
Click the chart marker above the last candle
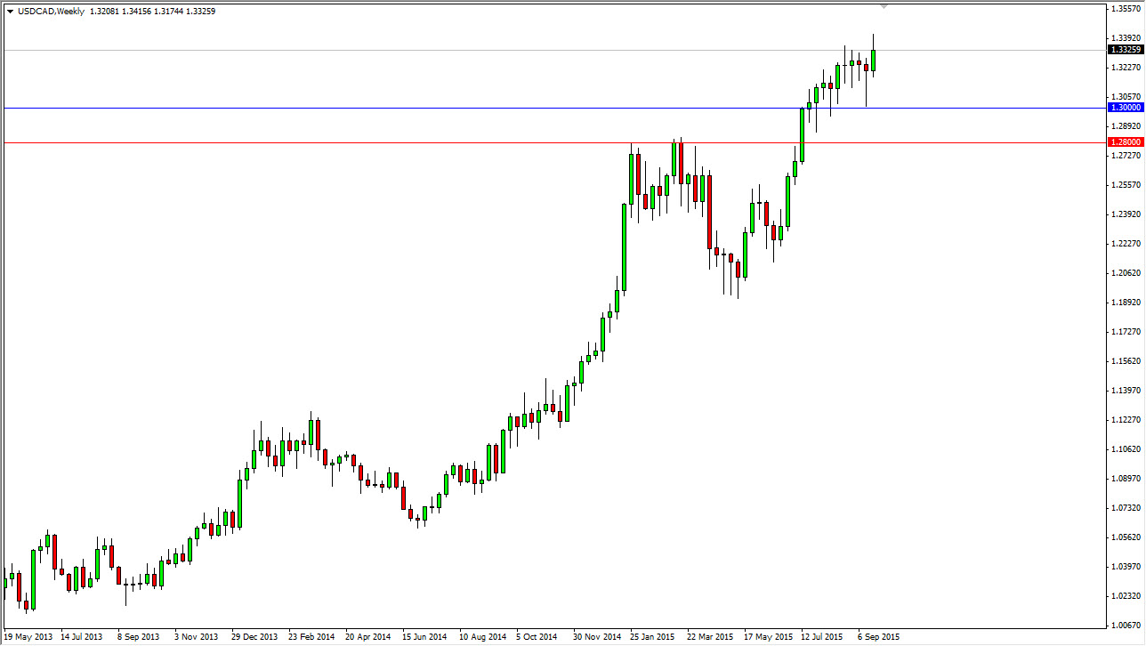(884, 7)
